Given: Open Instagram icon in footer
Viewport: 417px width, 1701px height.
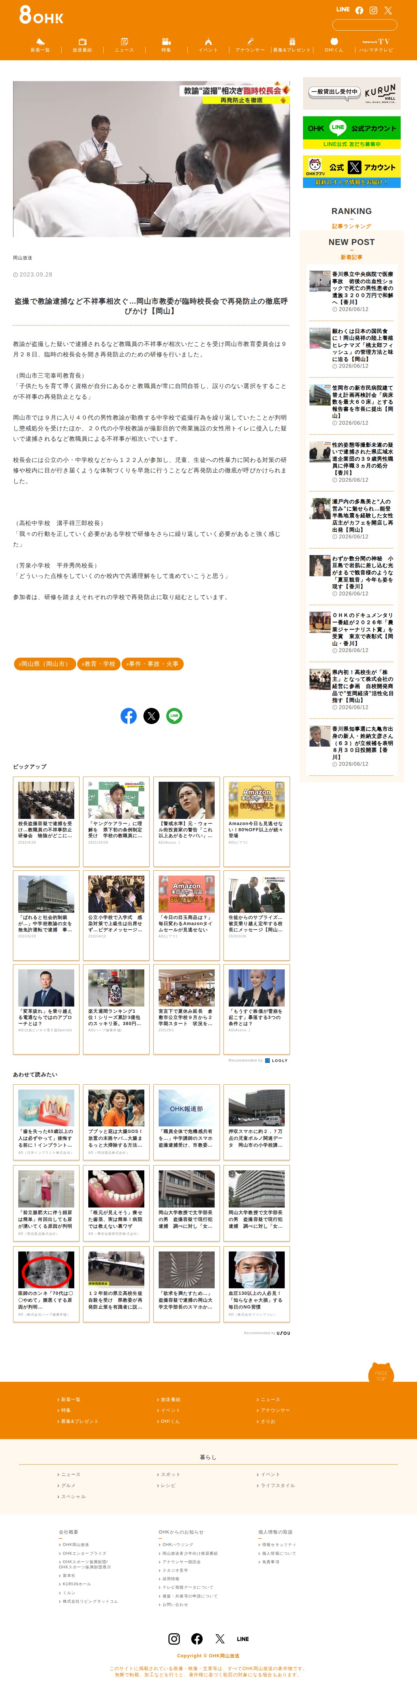Looking at the screenshot, I should [x=175, y=1639].
